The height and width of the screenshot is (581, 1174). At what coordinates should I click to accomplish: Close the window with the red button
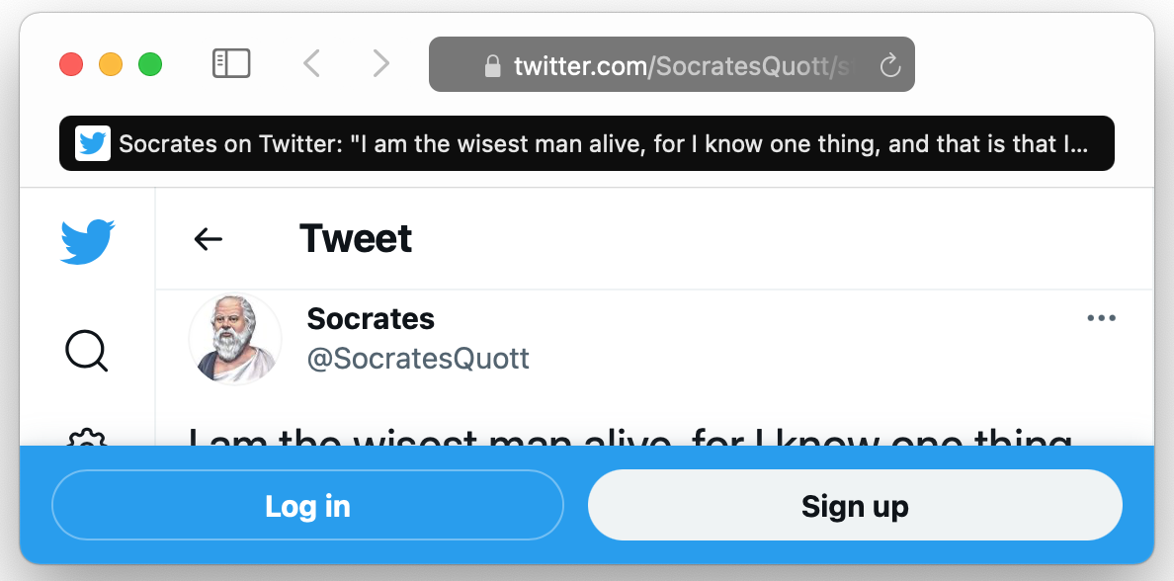tap(71, 65)
